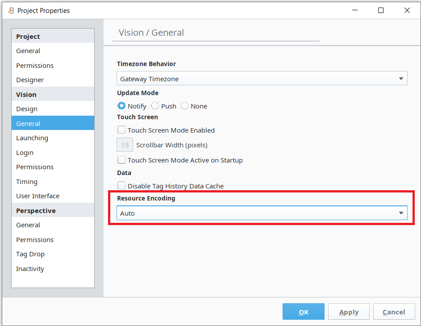The width and height of the screenshot is (421, 326).
Task: Open Vision Timing settings
Action: pos(26,181)
